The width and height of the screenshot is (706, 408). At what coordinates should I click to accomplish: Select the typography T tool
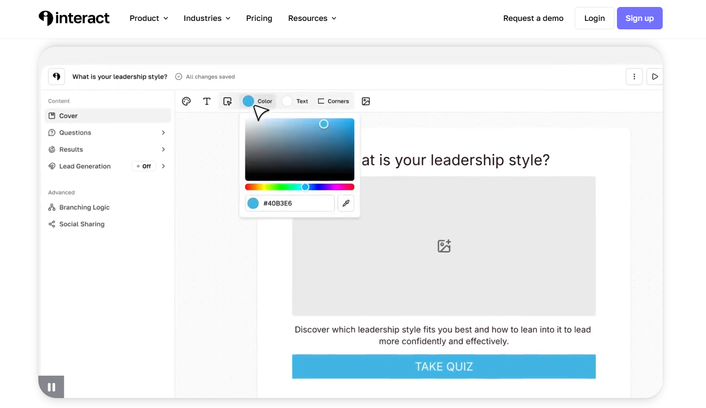(x=207, y=102)
